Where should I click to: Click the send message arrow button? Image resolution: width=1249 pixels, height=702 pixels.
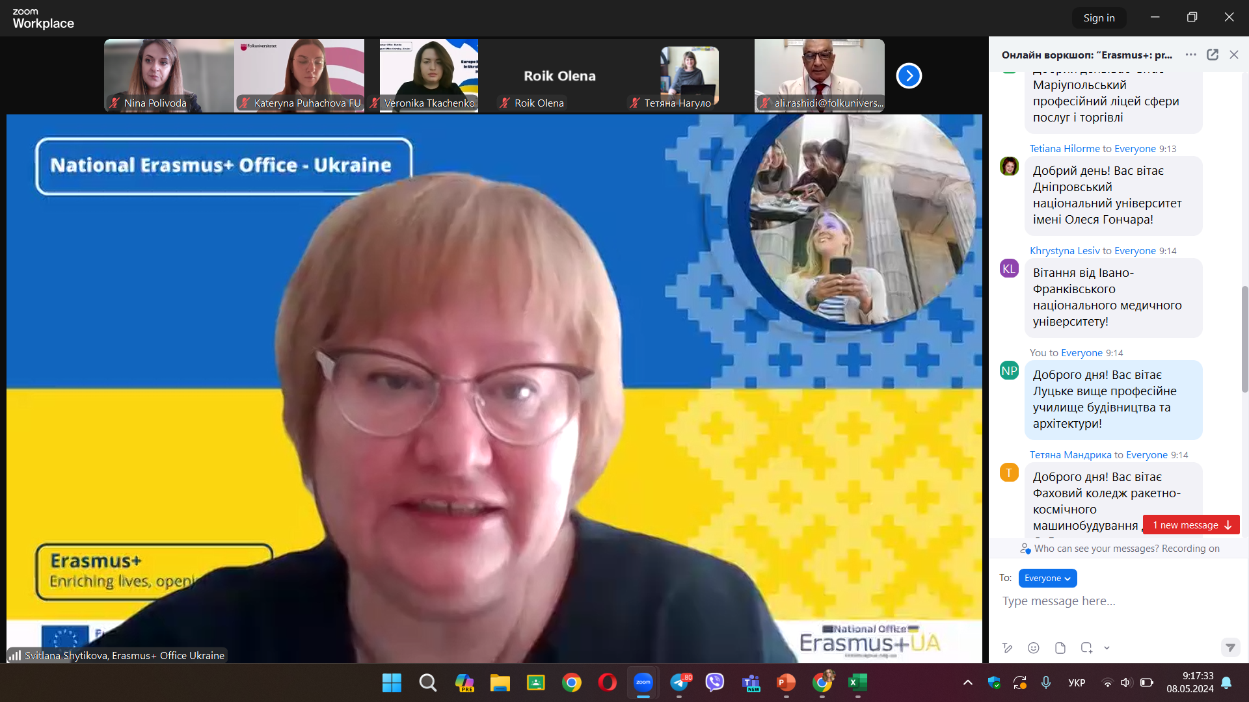tap(1229, 647)
